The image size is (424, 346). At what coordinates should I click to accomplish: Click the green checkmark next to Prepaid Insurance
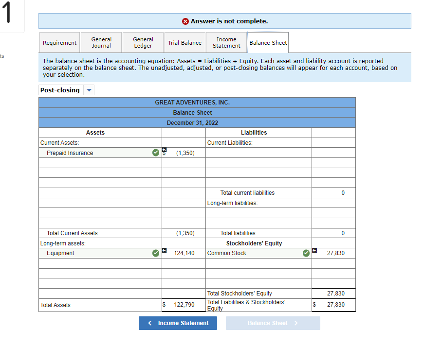click(156, 153)
